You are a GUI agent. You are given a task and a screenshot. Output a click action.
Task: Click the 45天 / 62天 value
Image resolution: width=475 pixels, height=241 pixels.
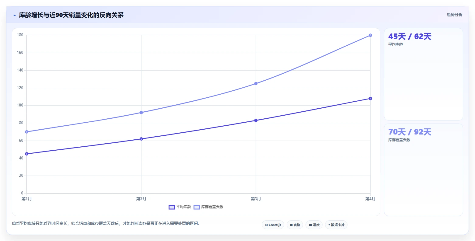(410, 37)
